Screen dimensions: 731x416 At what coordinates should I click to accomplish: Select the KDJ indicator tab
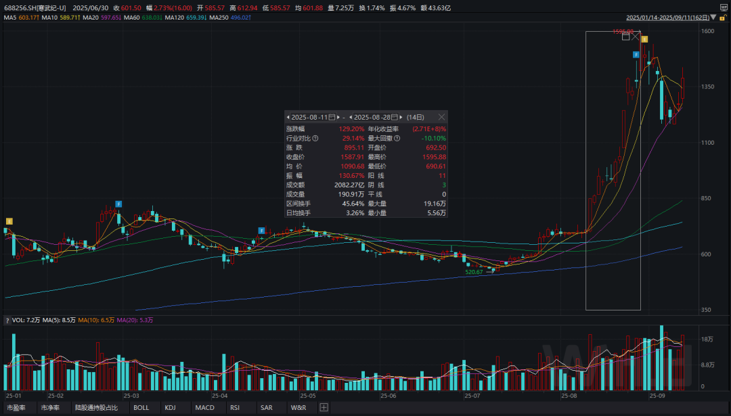pyautogui.click(x=171, y=408)
